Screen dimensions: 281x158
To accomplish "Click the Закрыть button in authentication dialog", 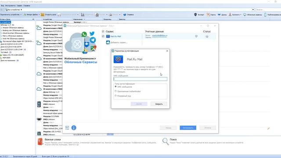I will pyautogui.click(x=159, y=104).
